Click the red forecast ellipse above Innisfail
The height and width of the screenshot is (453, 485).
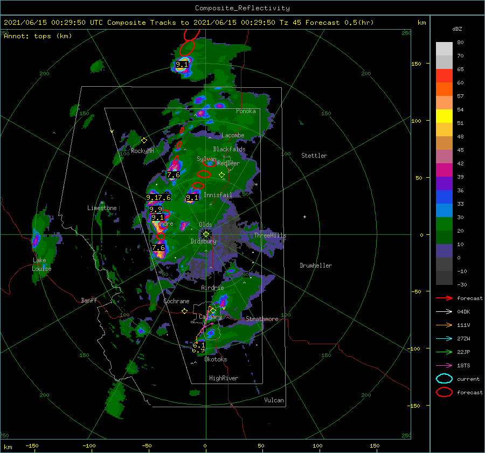point(198,186)
